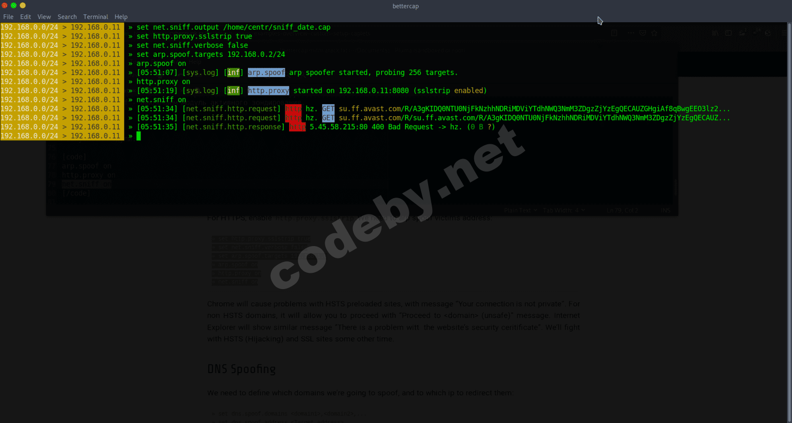Toggle reader view icon in the background browser
Screen dimensions: 792x423
614,33
